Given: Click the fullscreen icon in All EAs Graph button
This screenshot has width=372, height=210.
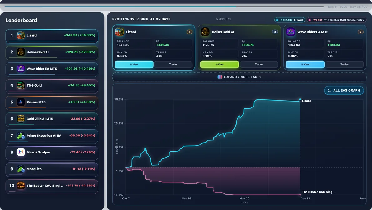Looking at the screenshot, I should 330,90.
